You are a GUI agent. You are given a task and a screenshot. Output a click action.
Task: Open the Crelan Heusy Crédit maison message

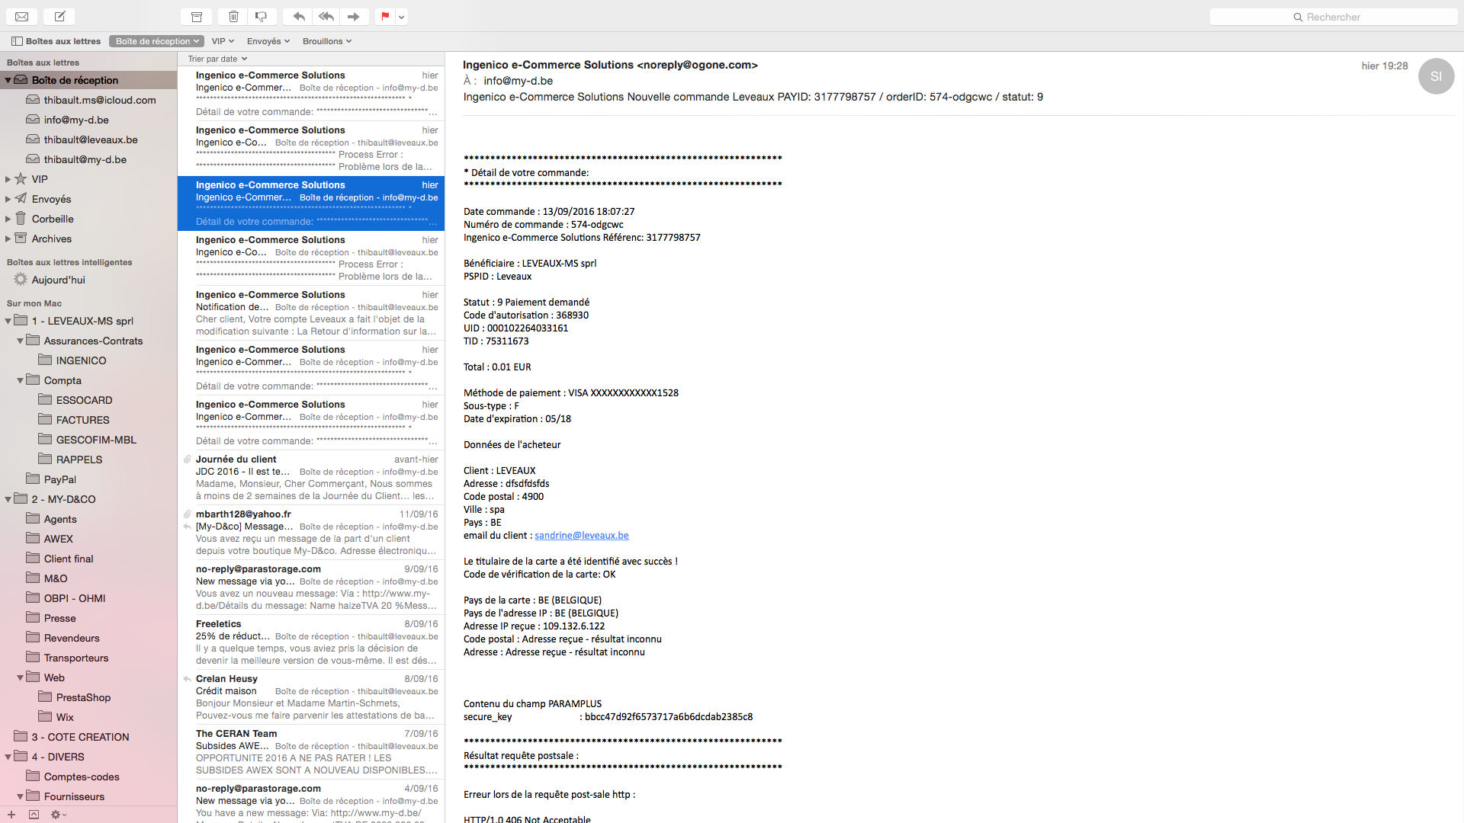tap(311, 697)
